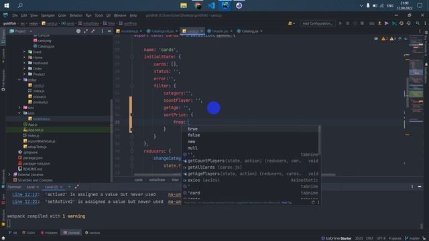Open README.md in project tree
The width and height of the screenshot is (429, 241).
(33, 169)
